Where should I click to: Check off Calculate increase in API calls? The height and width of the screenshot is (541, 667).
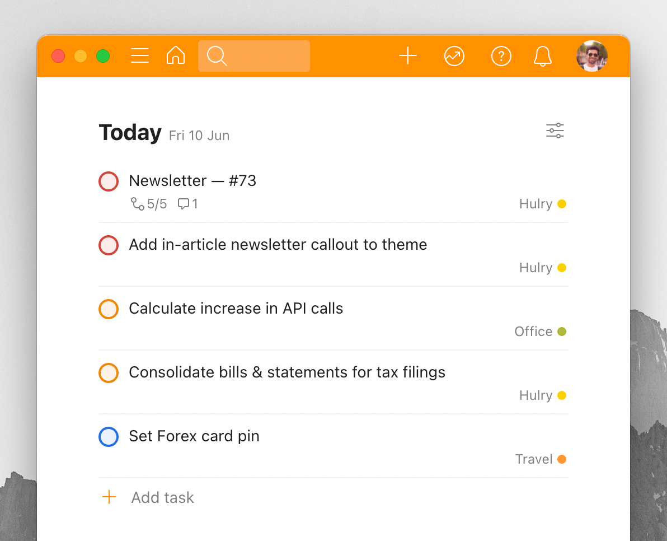pyautogui.click(x=109, y=309)
